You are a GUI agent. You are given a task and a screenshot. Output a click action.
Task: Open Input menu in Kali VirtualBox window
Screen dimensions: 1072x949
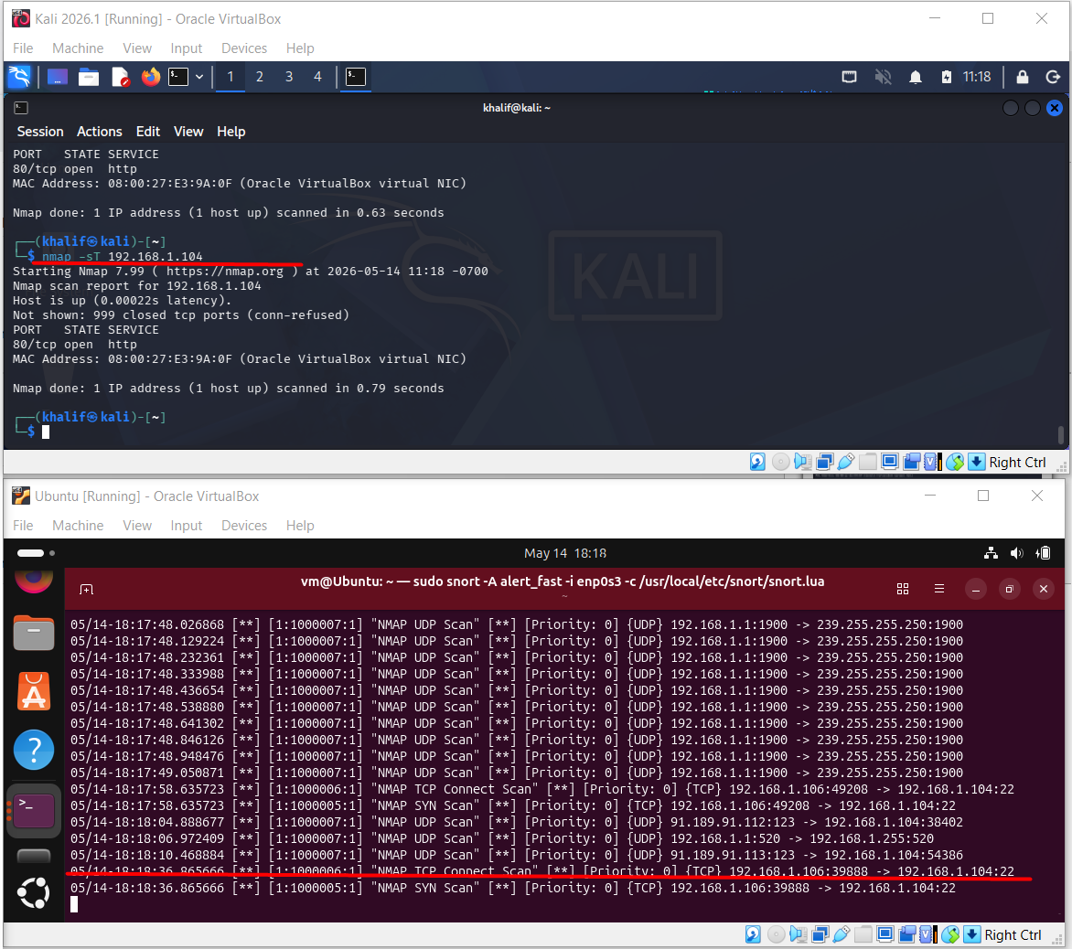click(186, 48)
